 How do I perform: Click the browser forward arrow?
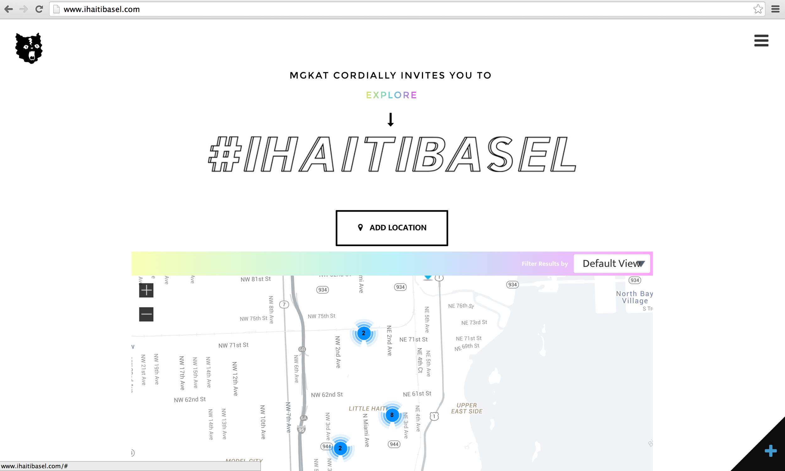coord(24,9)
